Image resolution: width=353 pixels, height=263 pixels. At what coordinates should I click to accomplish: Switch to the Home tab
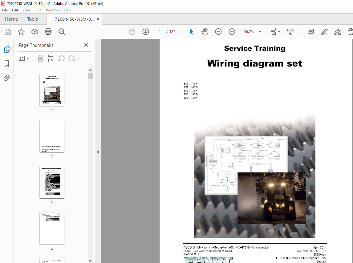point(11,19)
